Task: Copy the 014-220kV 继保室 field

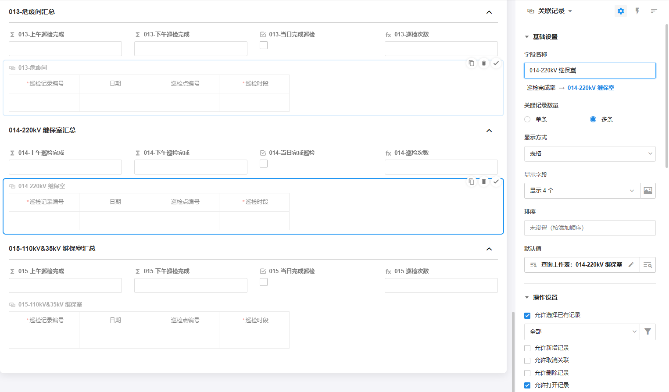Action: click(x=471, y=182)
